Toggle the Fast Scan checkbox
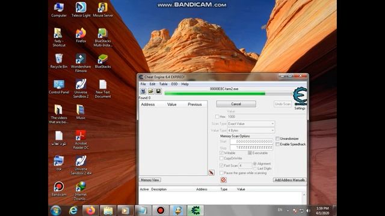Screen dimensions: 385x216 pos(221,166)
